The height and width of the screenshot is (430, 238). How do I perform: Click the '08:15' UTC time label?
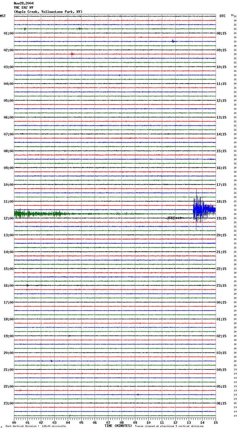(x=221, y=33)
